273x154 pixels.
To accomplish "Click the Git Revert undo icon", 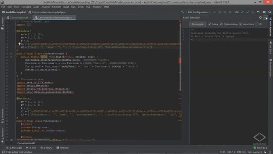I will point(258,12).
